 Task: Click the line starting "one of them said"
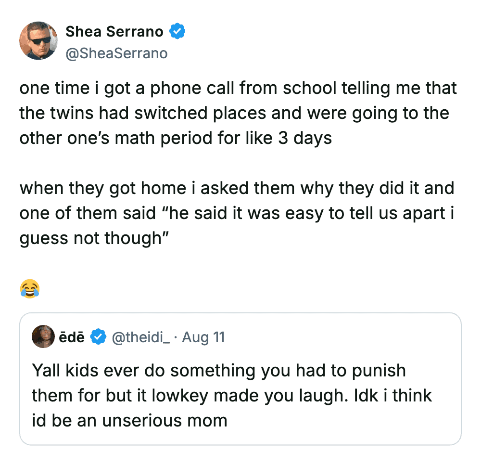(x=237, y=213)
